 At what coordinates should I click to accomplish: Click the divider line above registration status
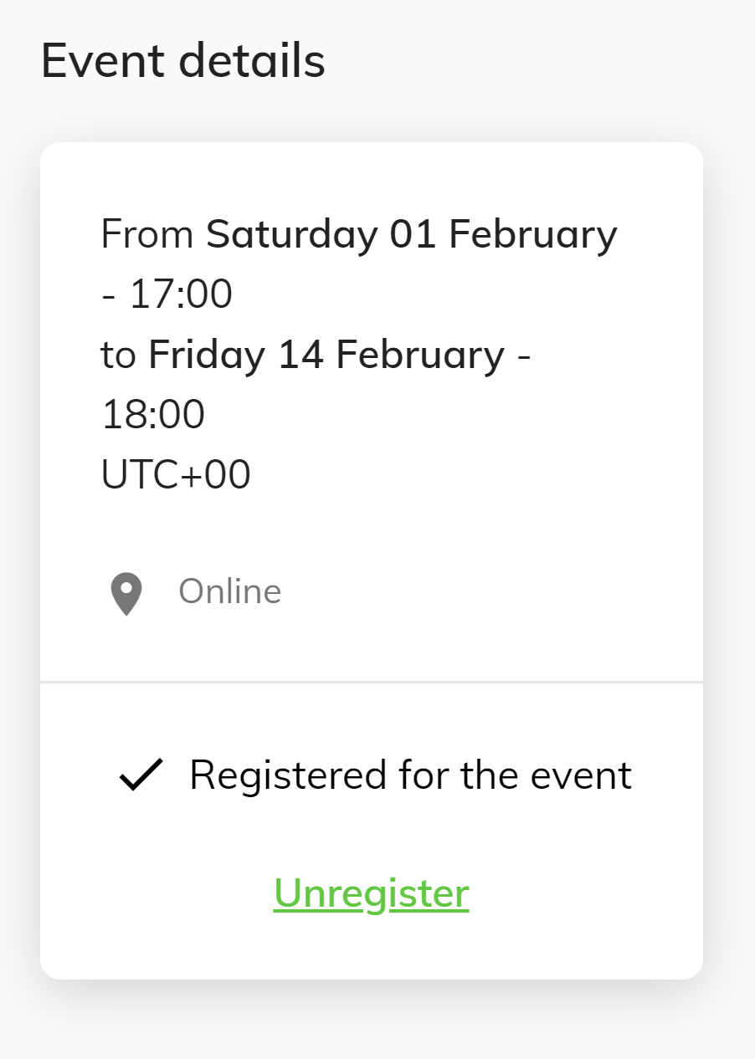(372, 682)
